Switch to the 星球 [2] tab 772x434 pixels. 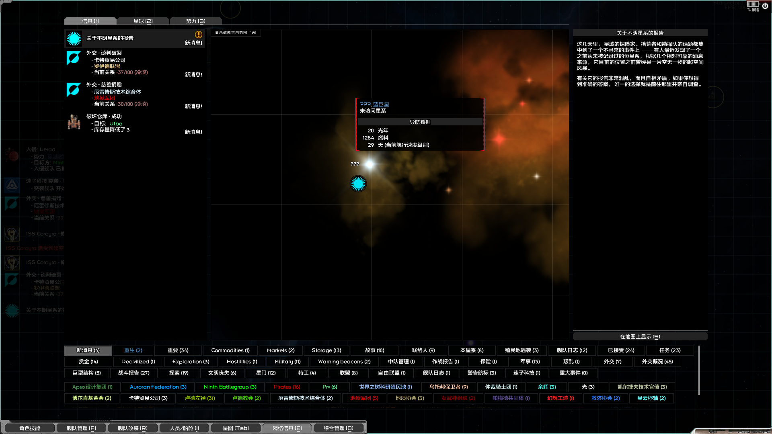click(143, 21)
